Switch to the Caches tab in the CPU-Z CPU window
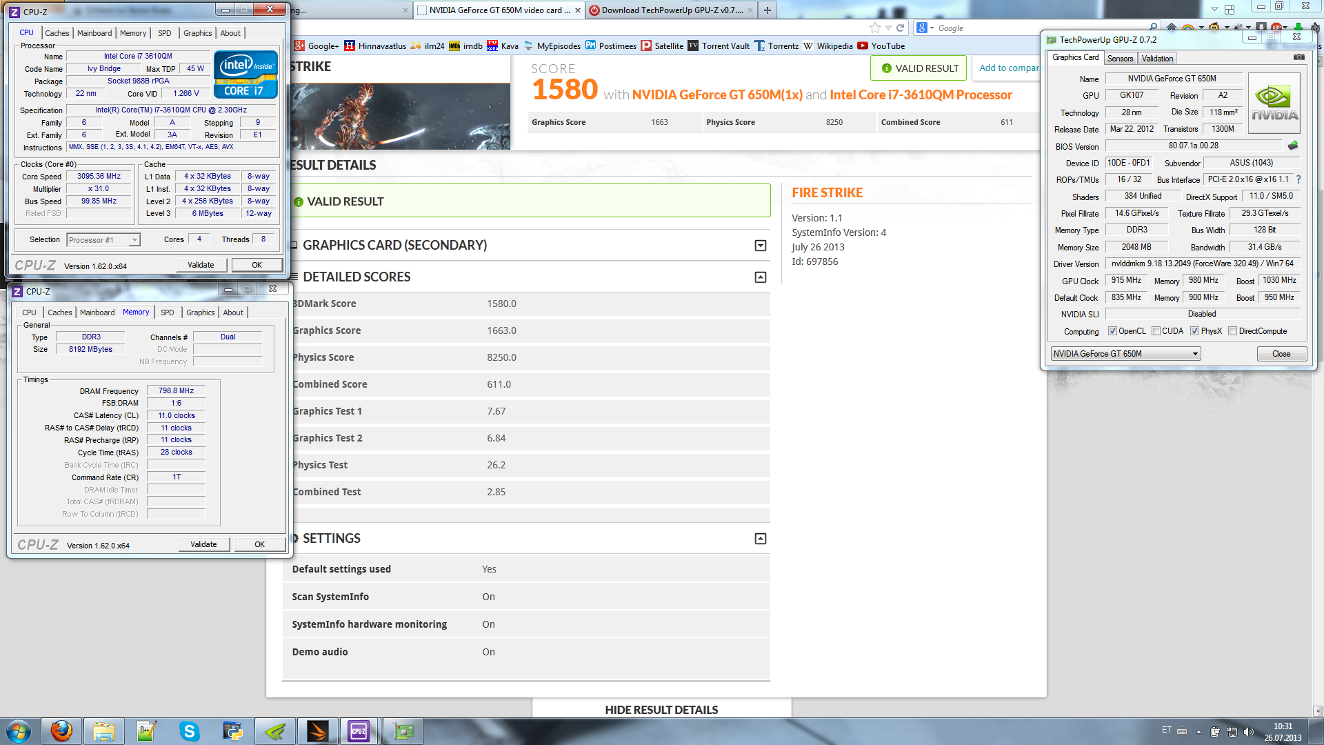Screen dimensions: 1324x745 (57, 33)
